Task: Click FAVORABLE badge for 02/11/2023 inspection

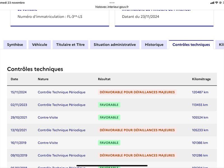Action: 109,105
